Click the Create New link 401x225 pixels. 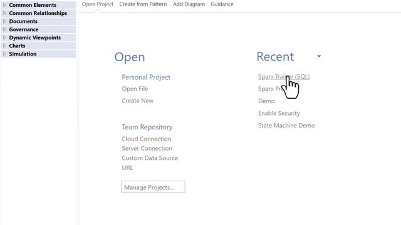point(138,101)
